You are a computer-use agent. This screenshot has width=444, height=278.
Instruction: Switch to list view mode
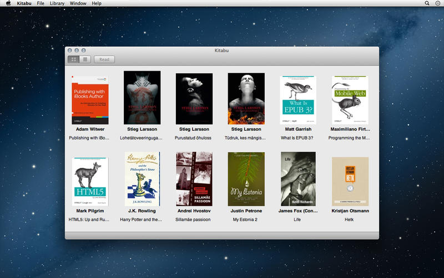pyautogui.click(x=85, y=59)
